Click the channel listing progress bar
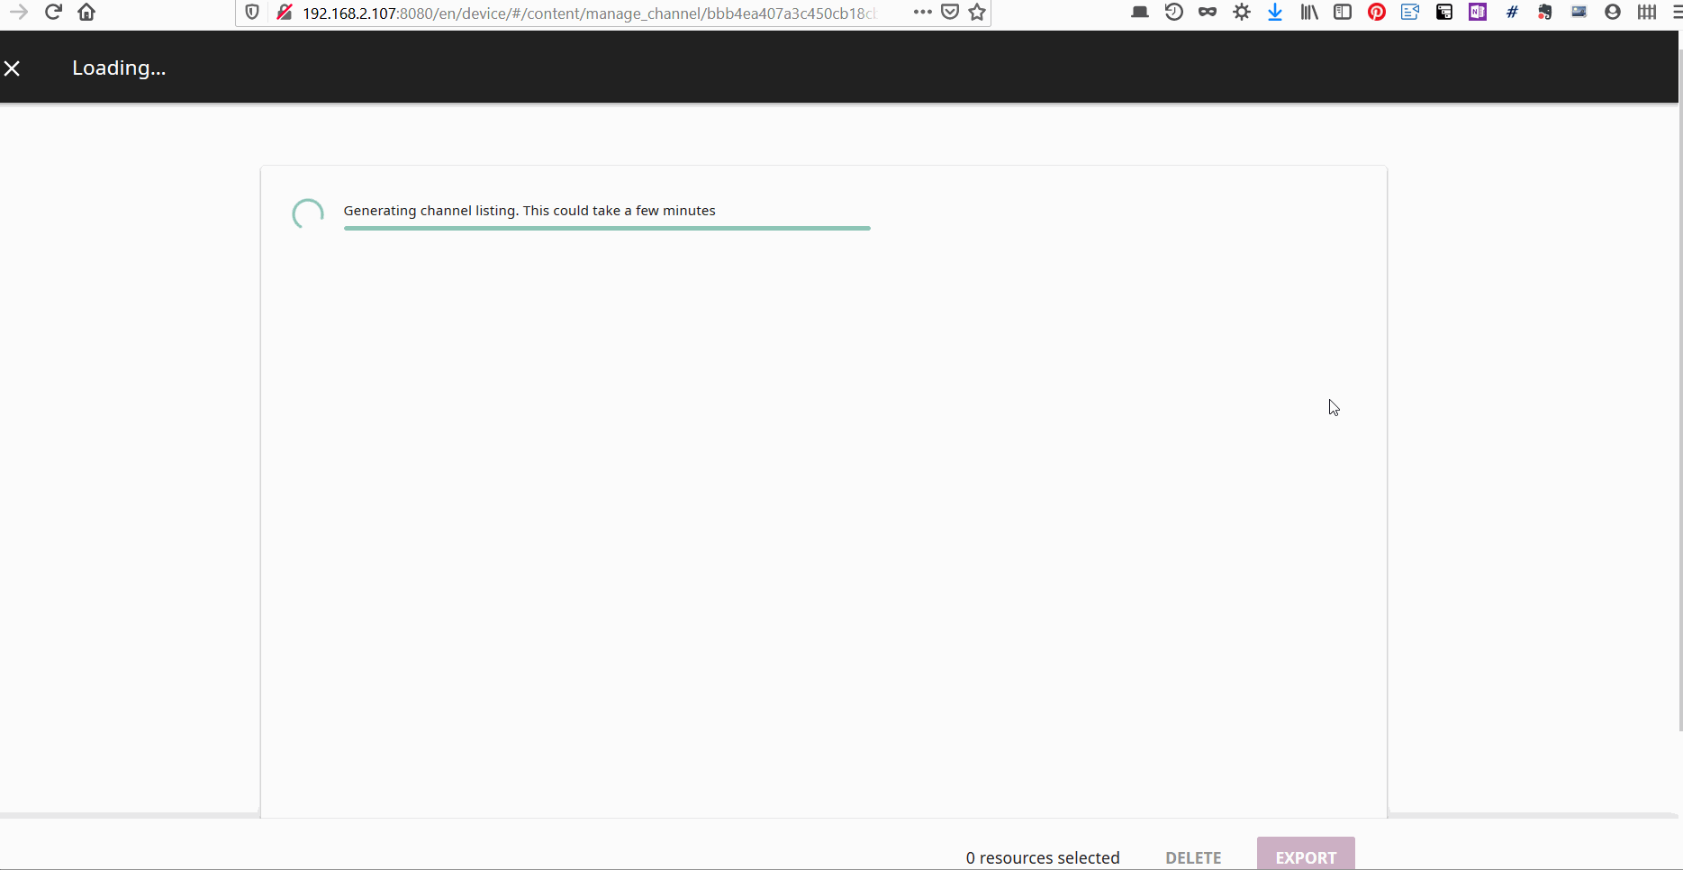 coord(607,228)
